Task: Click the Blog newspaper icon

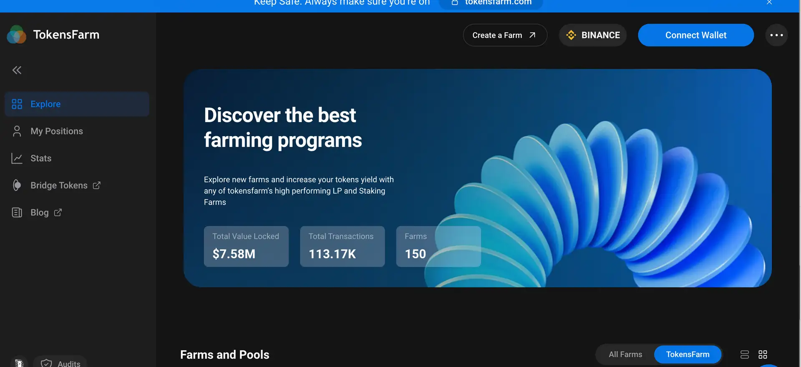Action: pyautogui.click(x=17, y=212)
